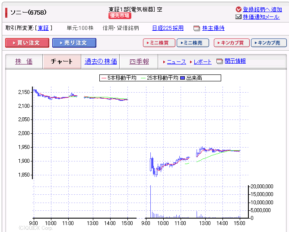Click the red 買い注文 button
This screenshot has height=232, width=289.
point(27,43)
